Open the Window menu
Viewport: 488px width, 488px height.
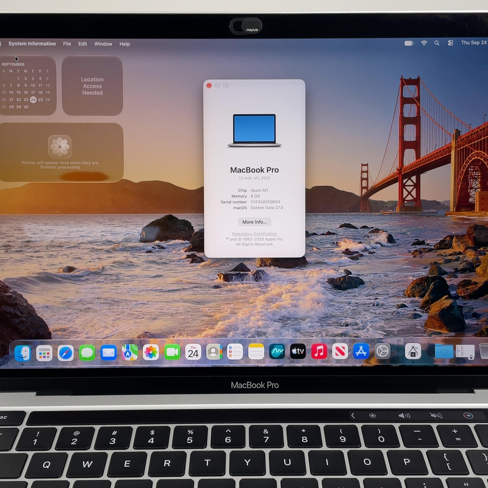point(103,44)
